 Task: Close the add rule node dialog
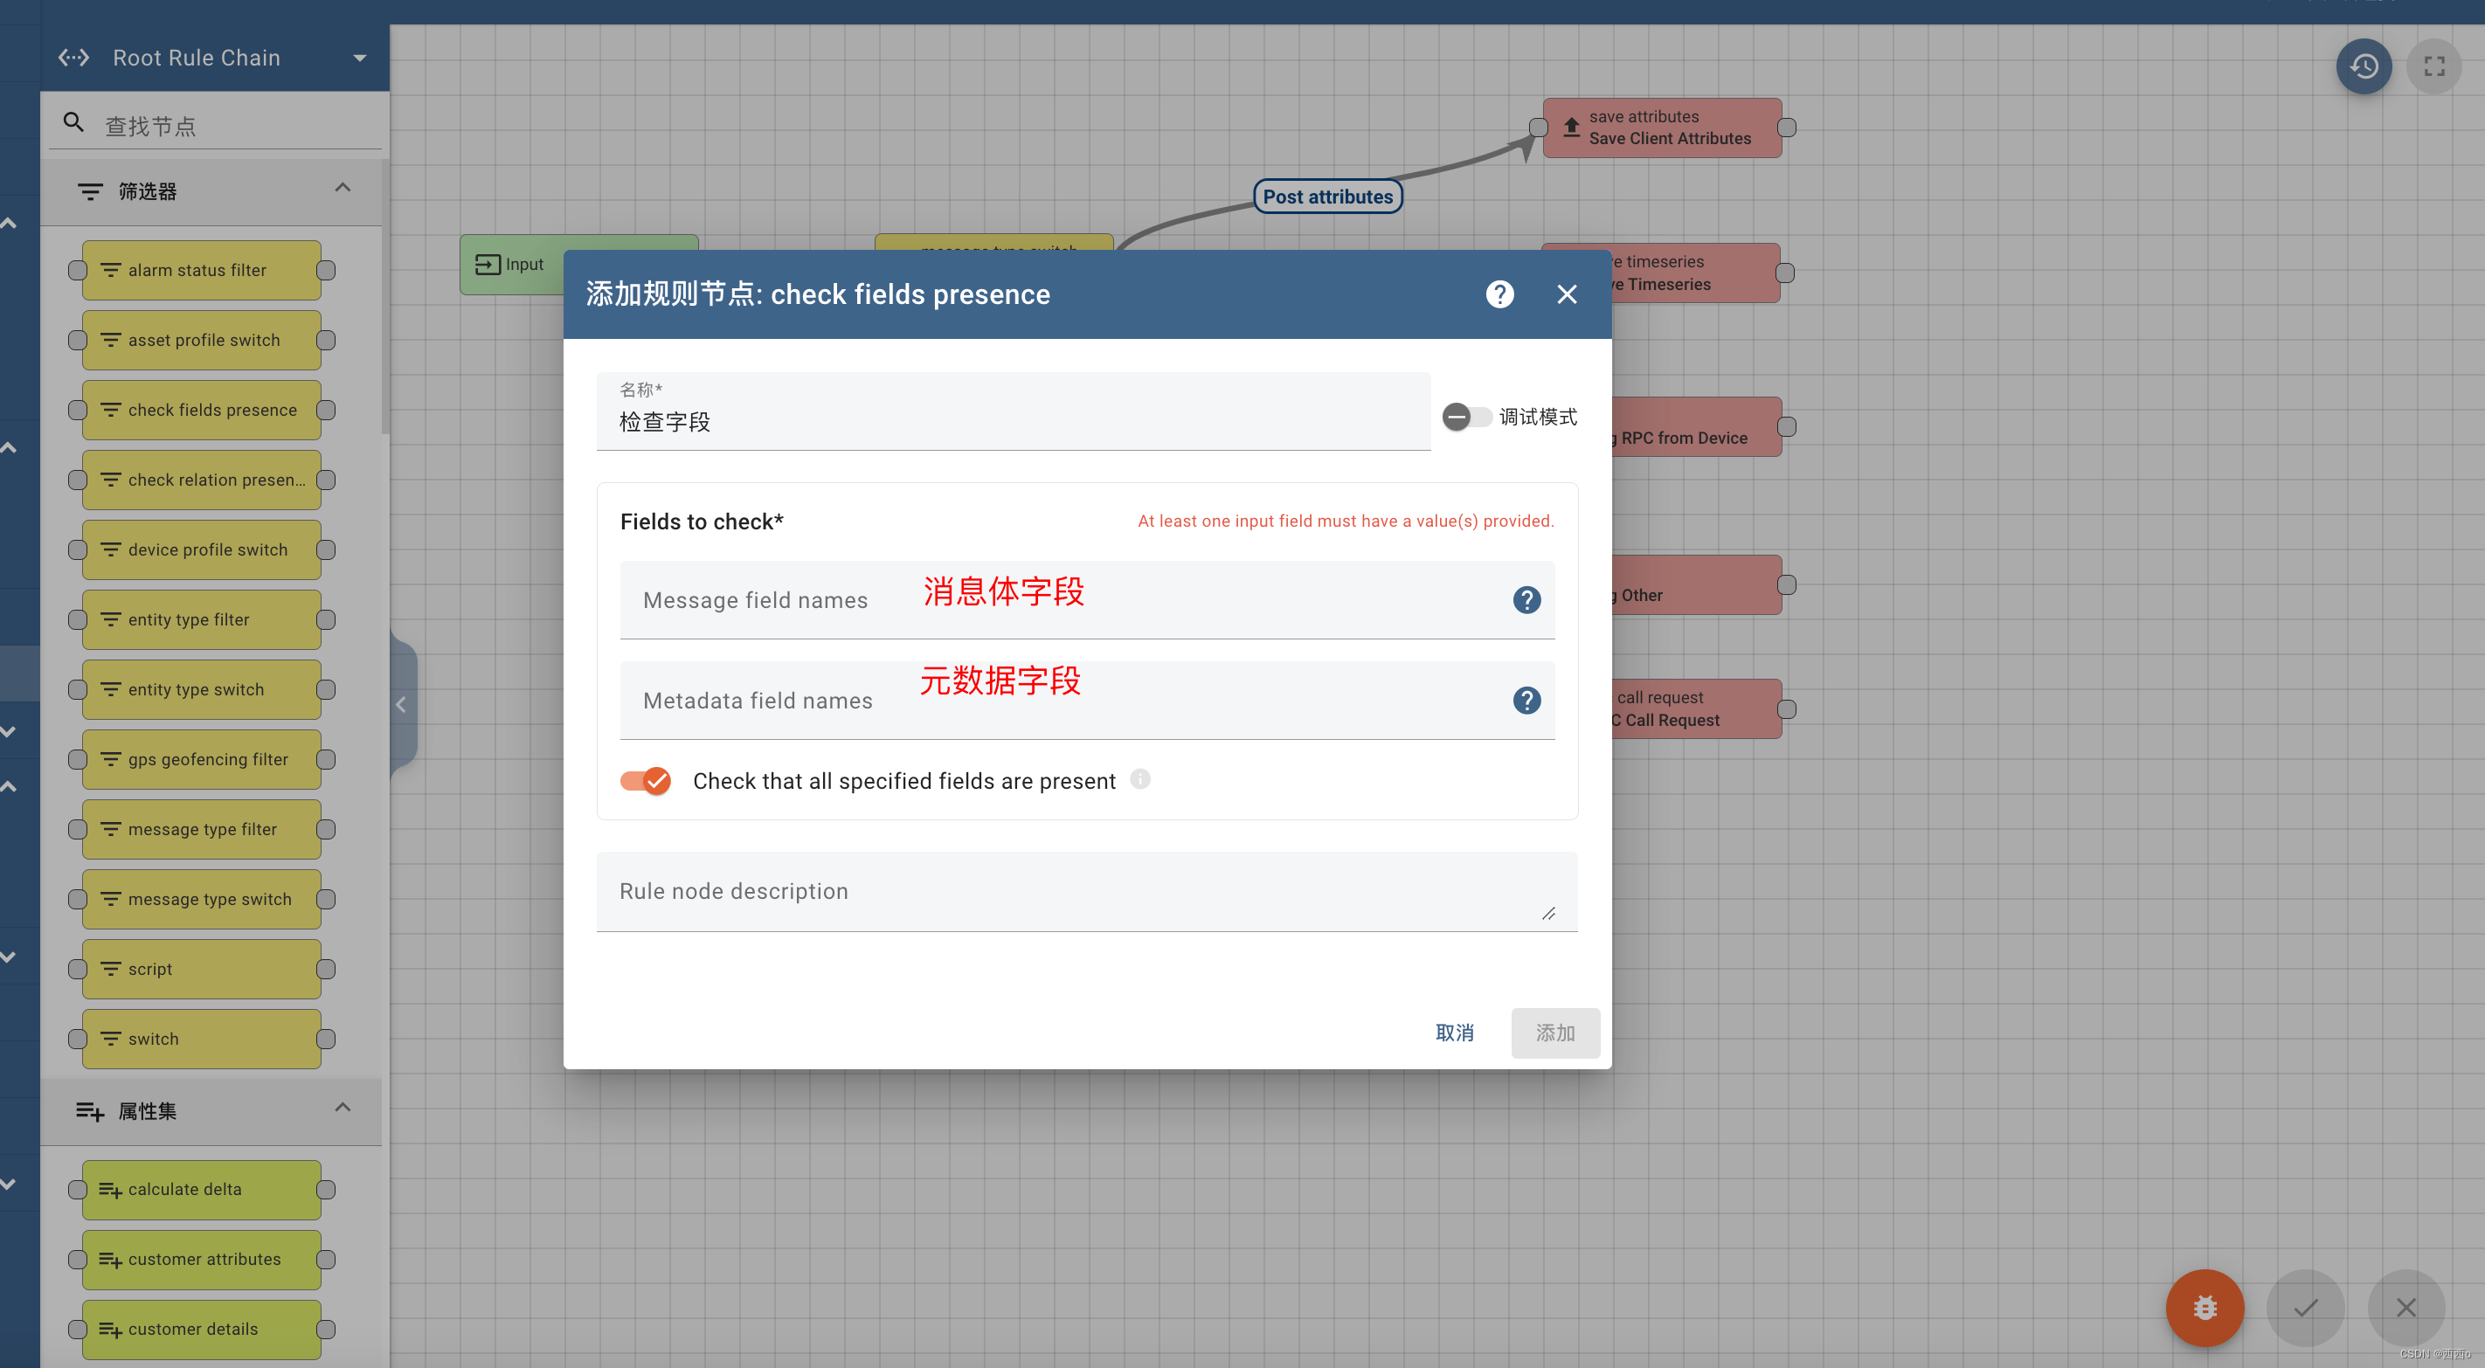click(1567, 294)
